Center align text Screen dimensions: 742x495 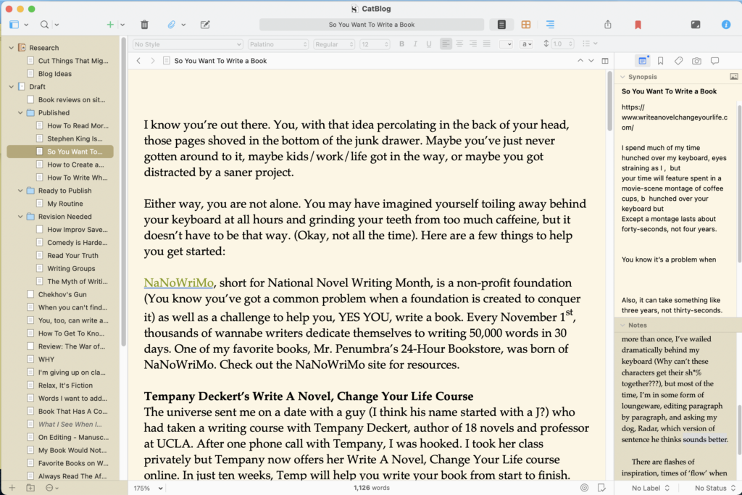coord(459,44)
